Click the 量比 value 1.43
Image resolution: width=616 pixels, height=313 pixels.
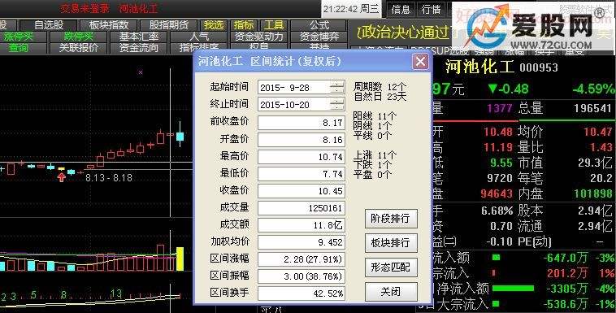tap(601, 147)
